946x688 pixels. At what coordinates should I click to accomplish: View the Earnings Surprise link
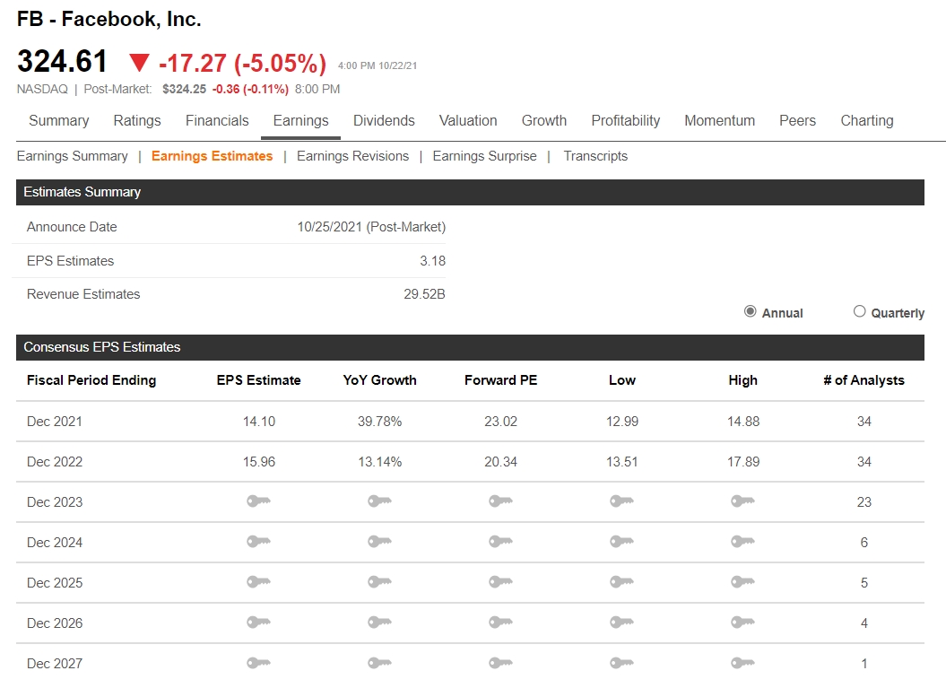pos(484,156)
